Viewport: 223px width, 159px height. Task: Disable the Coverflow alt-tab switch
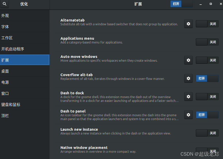pos(207,78)
